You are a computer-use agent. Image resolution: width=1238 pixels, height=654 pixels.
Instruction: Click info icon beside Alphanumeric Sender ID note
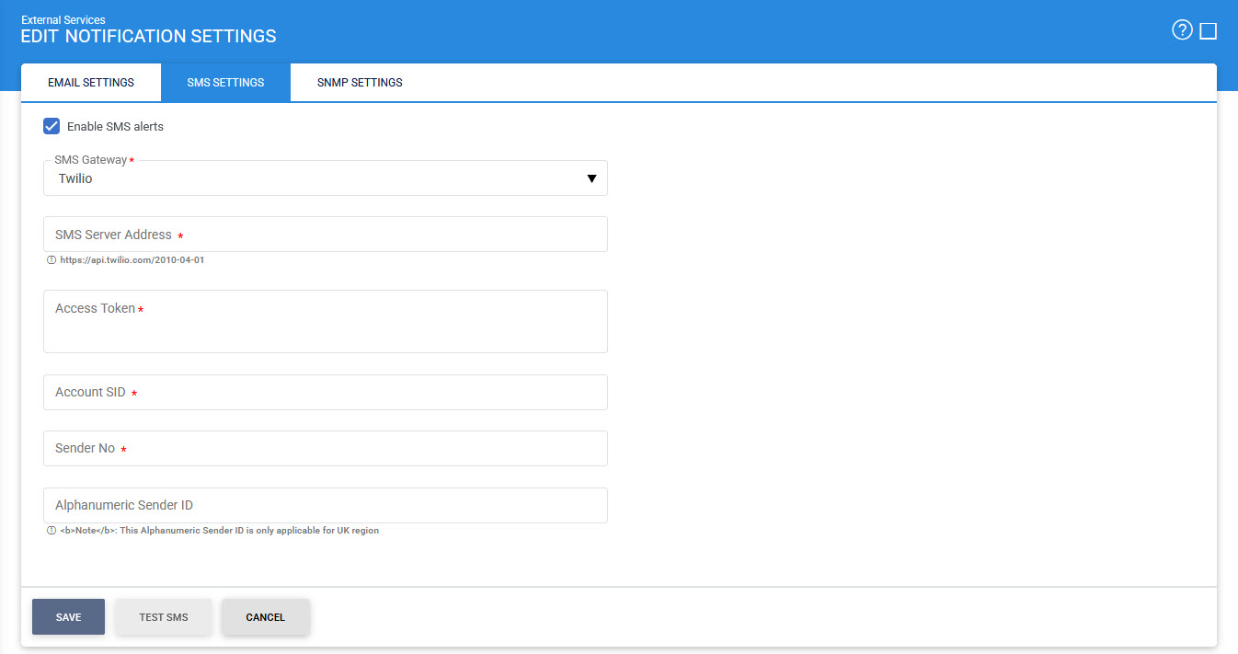click(x=52, y=531)
